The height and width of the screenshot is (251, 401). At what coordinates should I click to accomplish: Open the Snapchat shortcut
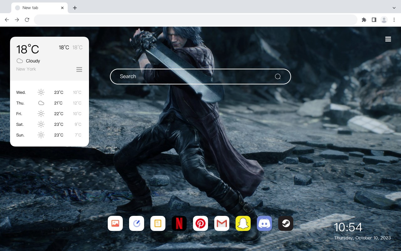(243, 223)
